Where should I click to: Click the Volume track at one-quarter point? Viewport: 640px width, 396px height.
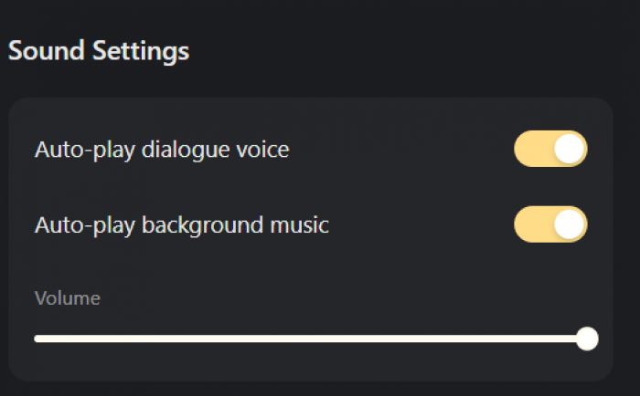174,339
